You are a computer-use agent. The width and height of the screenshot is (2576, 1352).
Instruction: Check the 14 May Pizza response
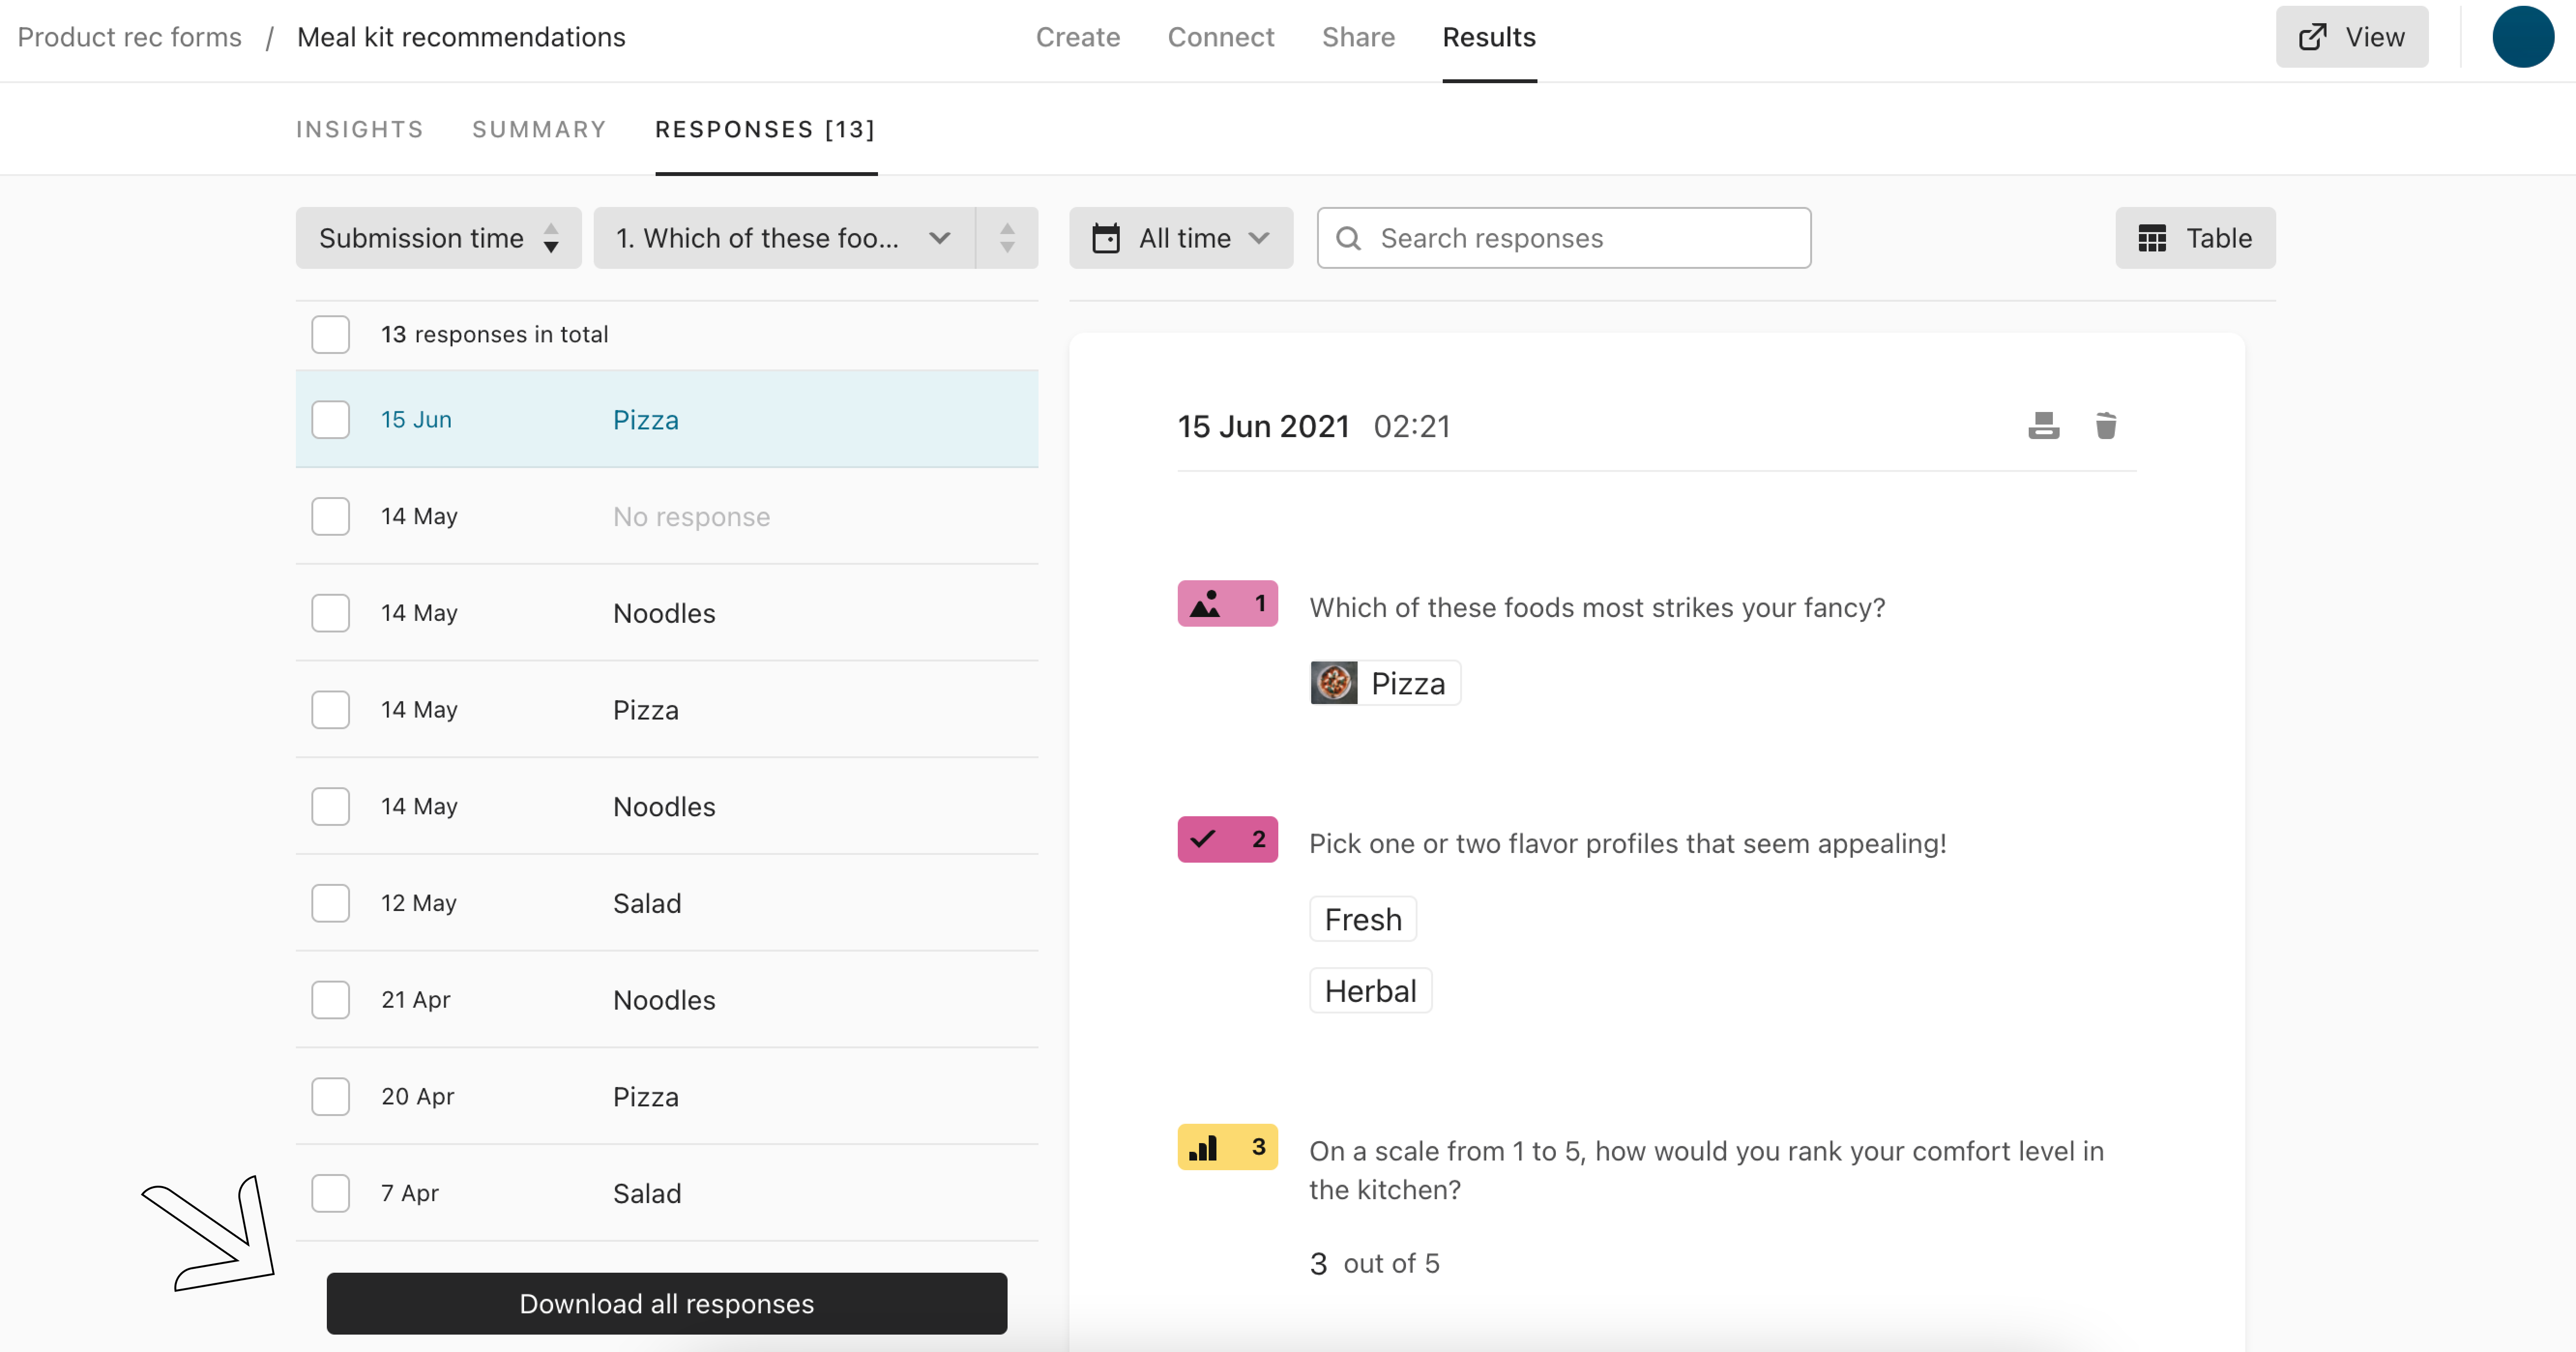[330, 710]
